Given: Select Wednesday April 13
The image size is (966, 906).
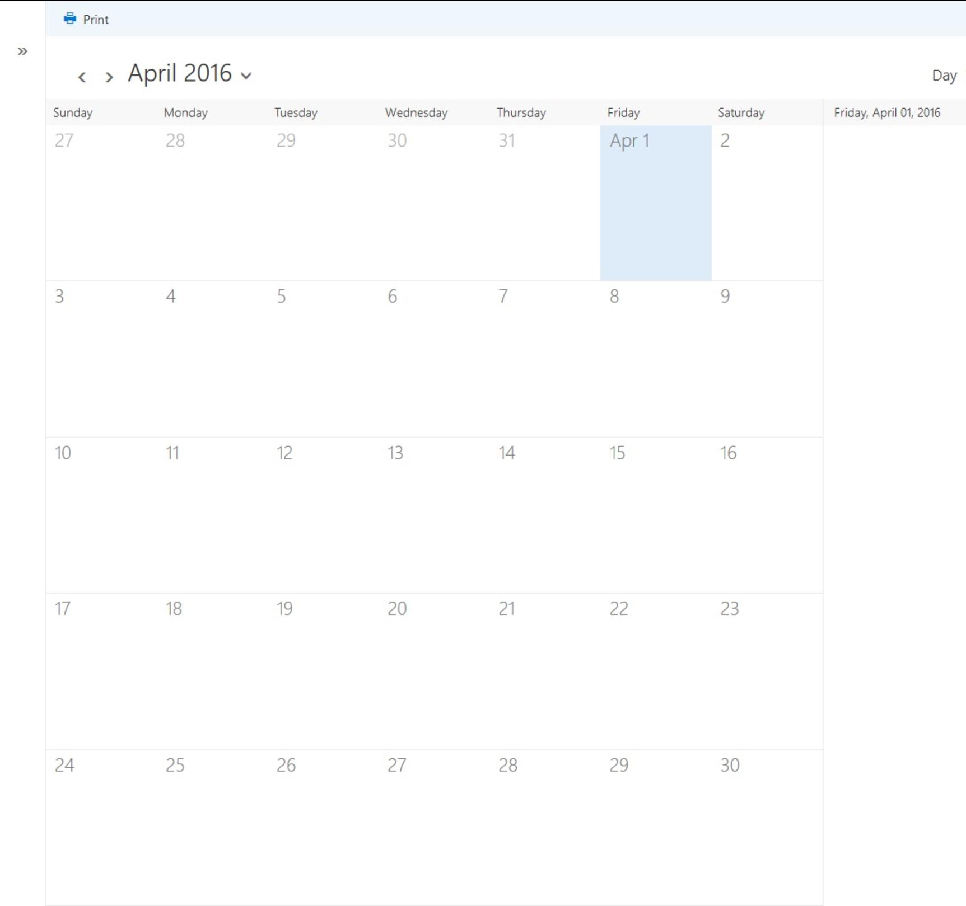Looking at the screenshot, I should (433, 515).
